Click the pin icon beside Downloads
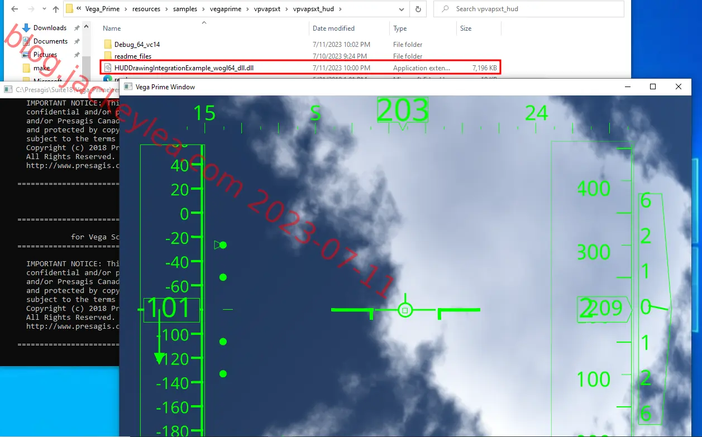 tap(77, 28)
